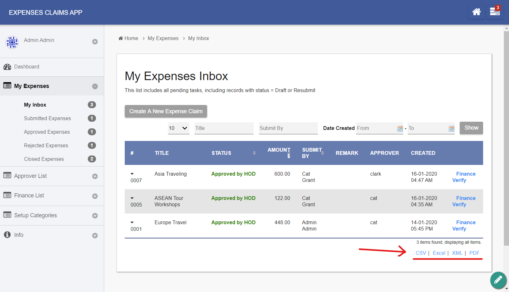Open the From date calendar picker icon
The width and height of the screenshot is (509, 292).
coord(400,128)
